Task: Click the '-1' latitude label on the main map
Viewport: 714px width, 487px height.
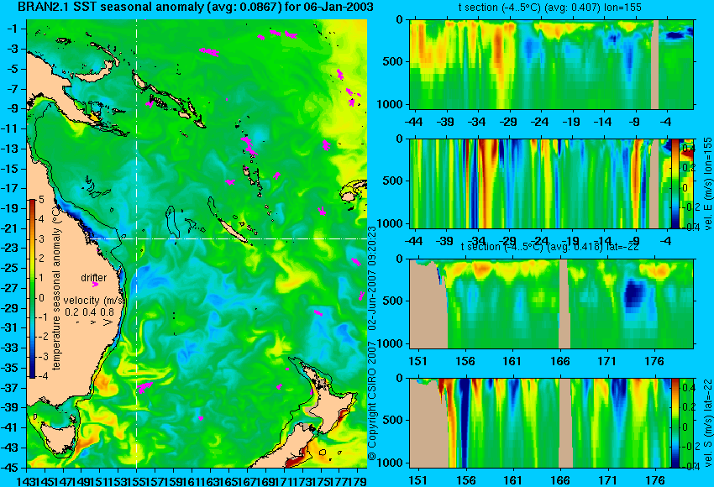Action: tap(13, 29)
